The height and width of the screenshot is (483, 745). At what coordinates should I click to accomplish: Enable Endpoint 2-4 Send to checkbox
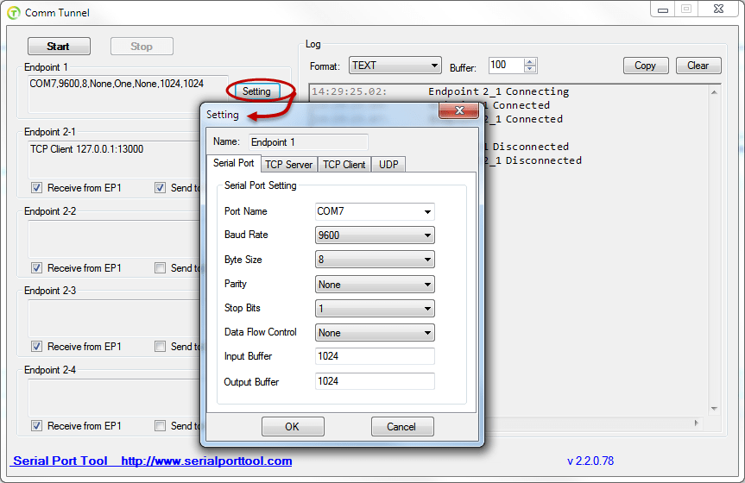pos(160,426)
